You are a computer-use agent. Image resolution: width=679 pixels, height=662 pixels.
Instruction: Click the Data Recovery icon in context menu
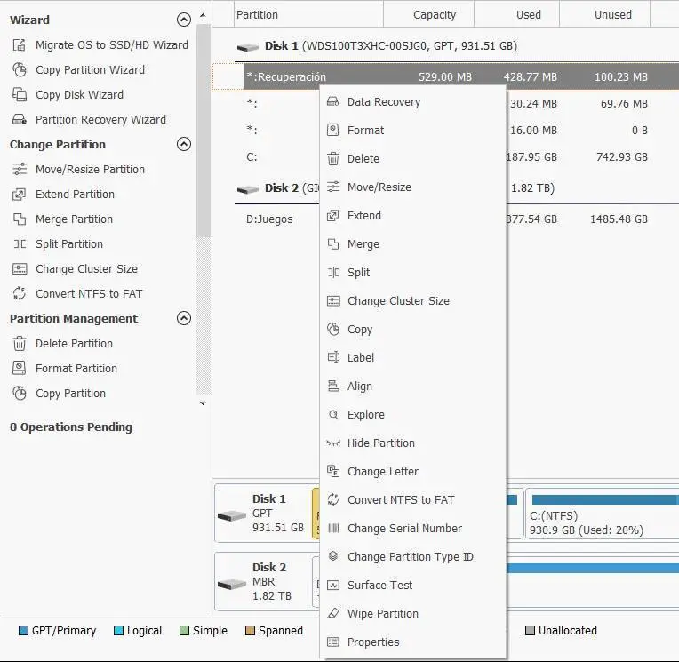(333, 102)
